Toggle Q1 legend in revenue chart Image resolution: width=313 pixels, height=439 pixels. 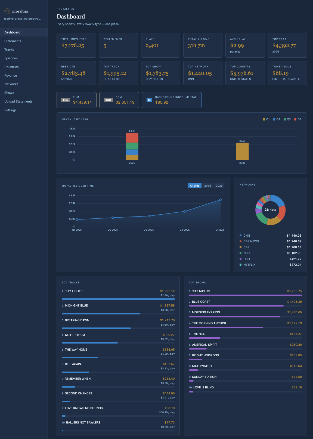tap(266, 119)
